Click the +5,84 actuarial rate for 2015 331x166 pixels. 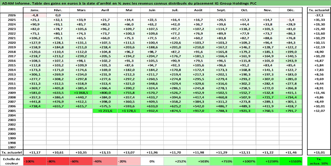(x=319, y=65)
